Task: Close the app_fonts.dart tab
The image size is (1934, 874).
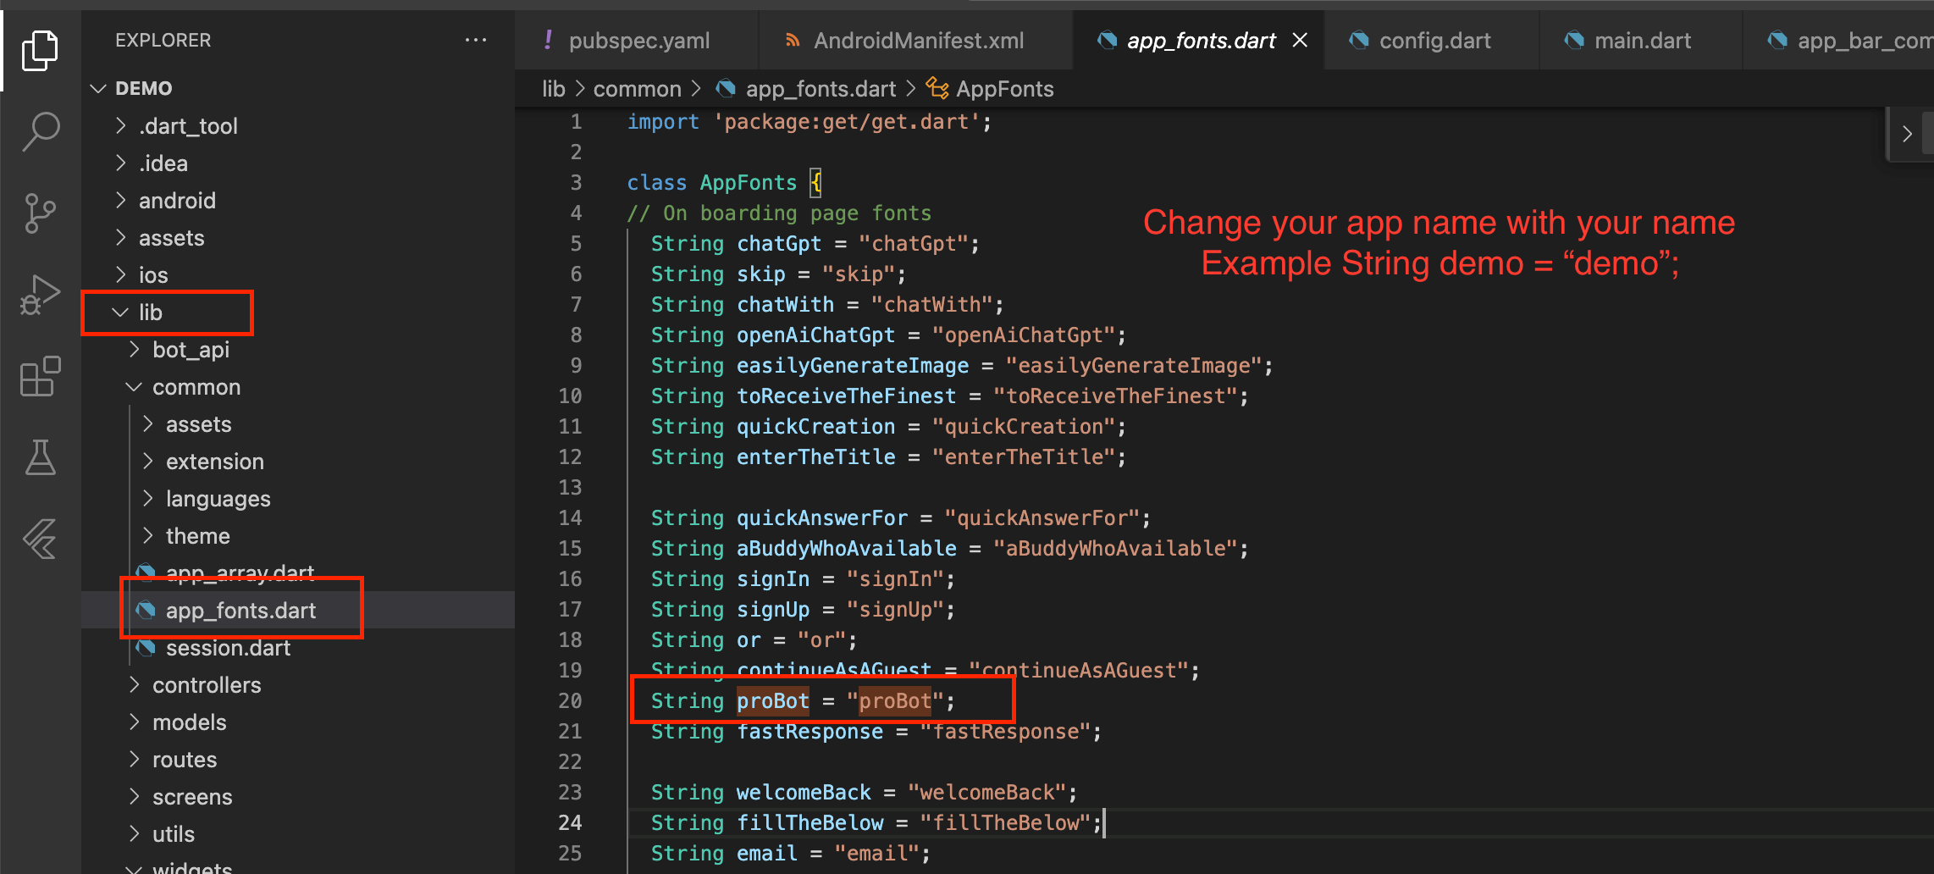Action: (1301, 40)
